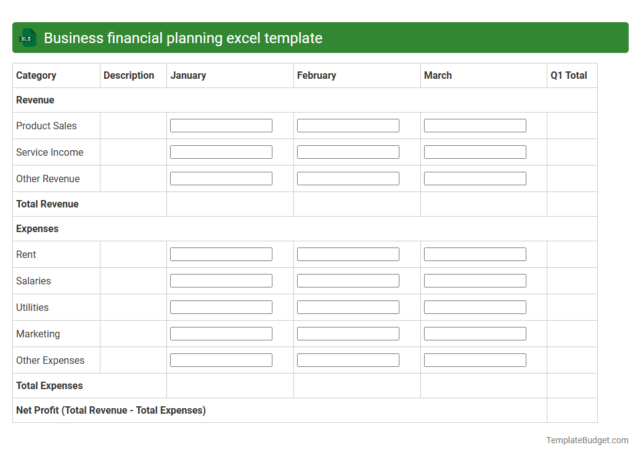Screen dimensions: 641x458
Task: Click the template title heading
Action: click(184, 38)
